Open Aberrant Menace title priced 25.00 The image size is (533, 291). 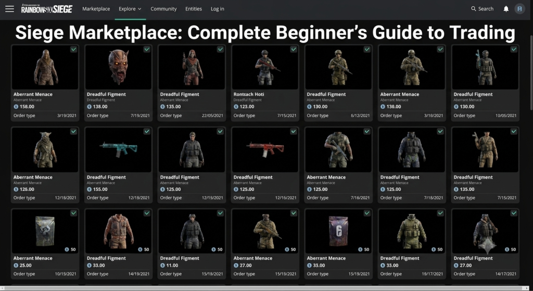pyautogui.click(x=33, y=258)
